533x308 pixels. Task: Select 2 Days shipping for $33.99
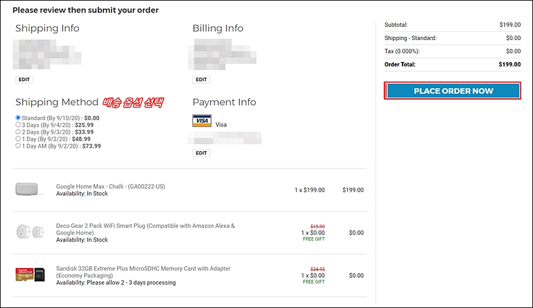pyautogui.click(x=18, y=132)
